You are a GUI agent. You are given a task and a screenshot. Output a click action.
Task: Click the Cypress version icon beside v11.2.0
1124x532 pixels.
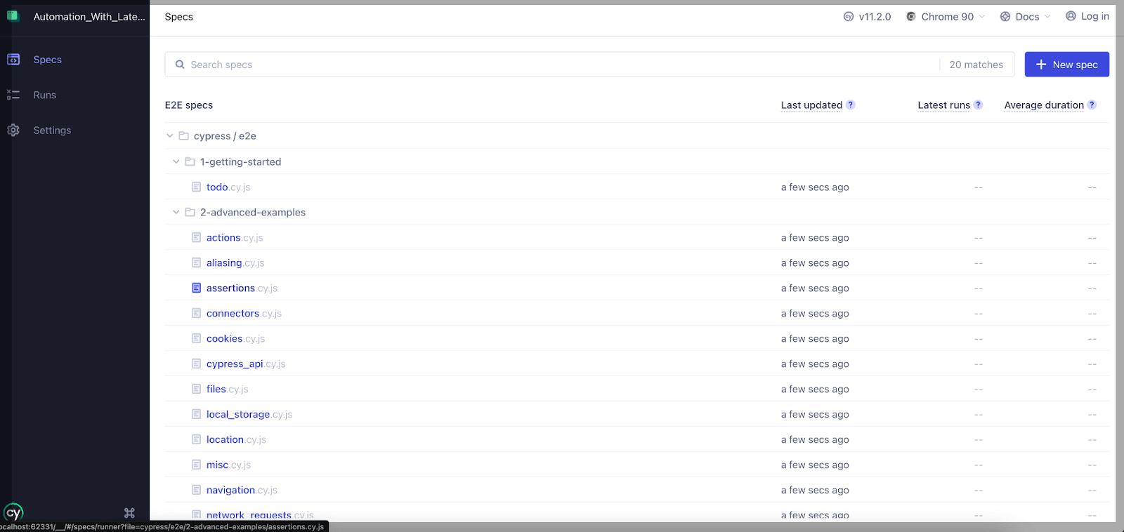point(849,17)
